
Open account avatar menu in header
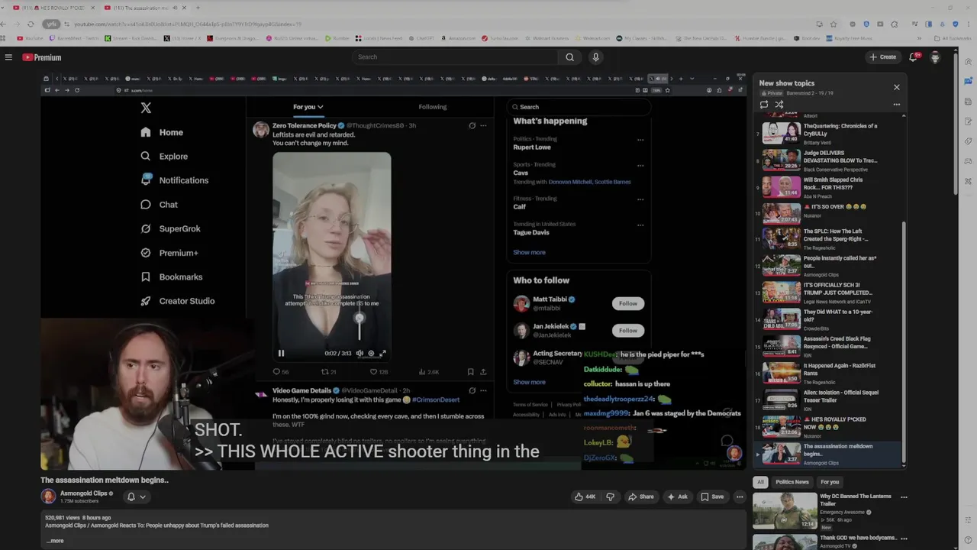click(935, 57)
